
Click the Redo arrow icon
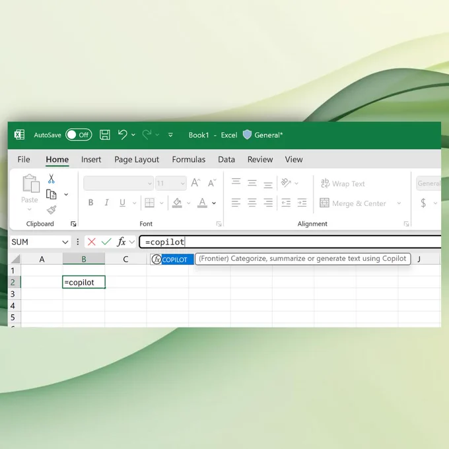click(147, 135)
